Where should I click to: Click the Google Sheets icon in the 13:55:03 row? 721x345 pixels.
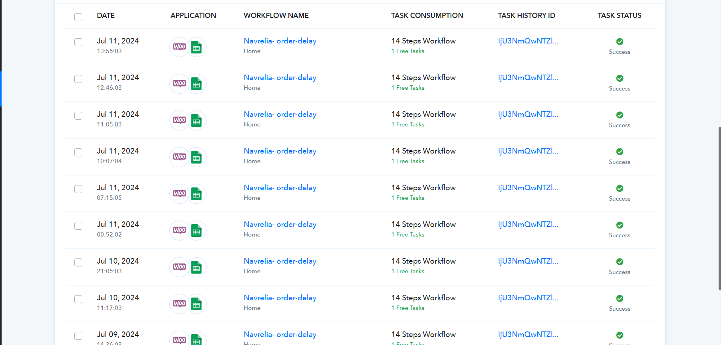point(197,47)
